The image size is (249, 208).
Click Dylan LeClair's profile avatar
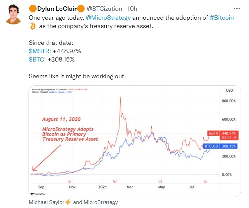coord(14,15)
